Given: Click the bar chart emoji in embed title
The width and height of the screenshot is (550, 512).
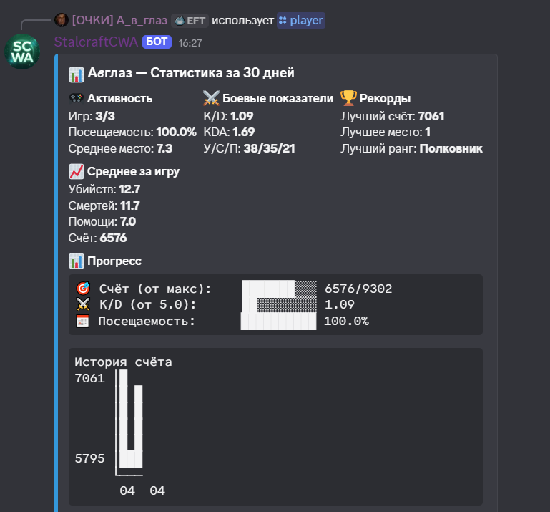Looking at the screenshot, I should point(76,73).
